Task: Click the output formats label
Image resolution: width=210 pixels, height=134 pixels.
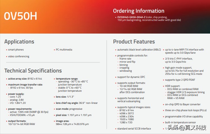Action: 17,121
